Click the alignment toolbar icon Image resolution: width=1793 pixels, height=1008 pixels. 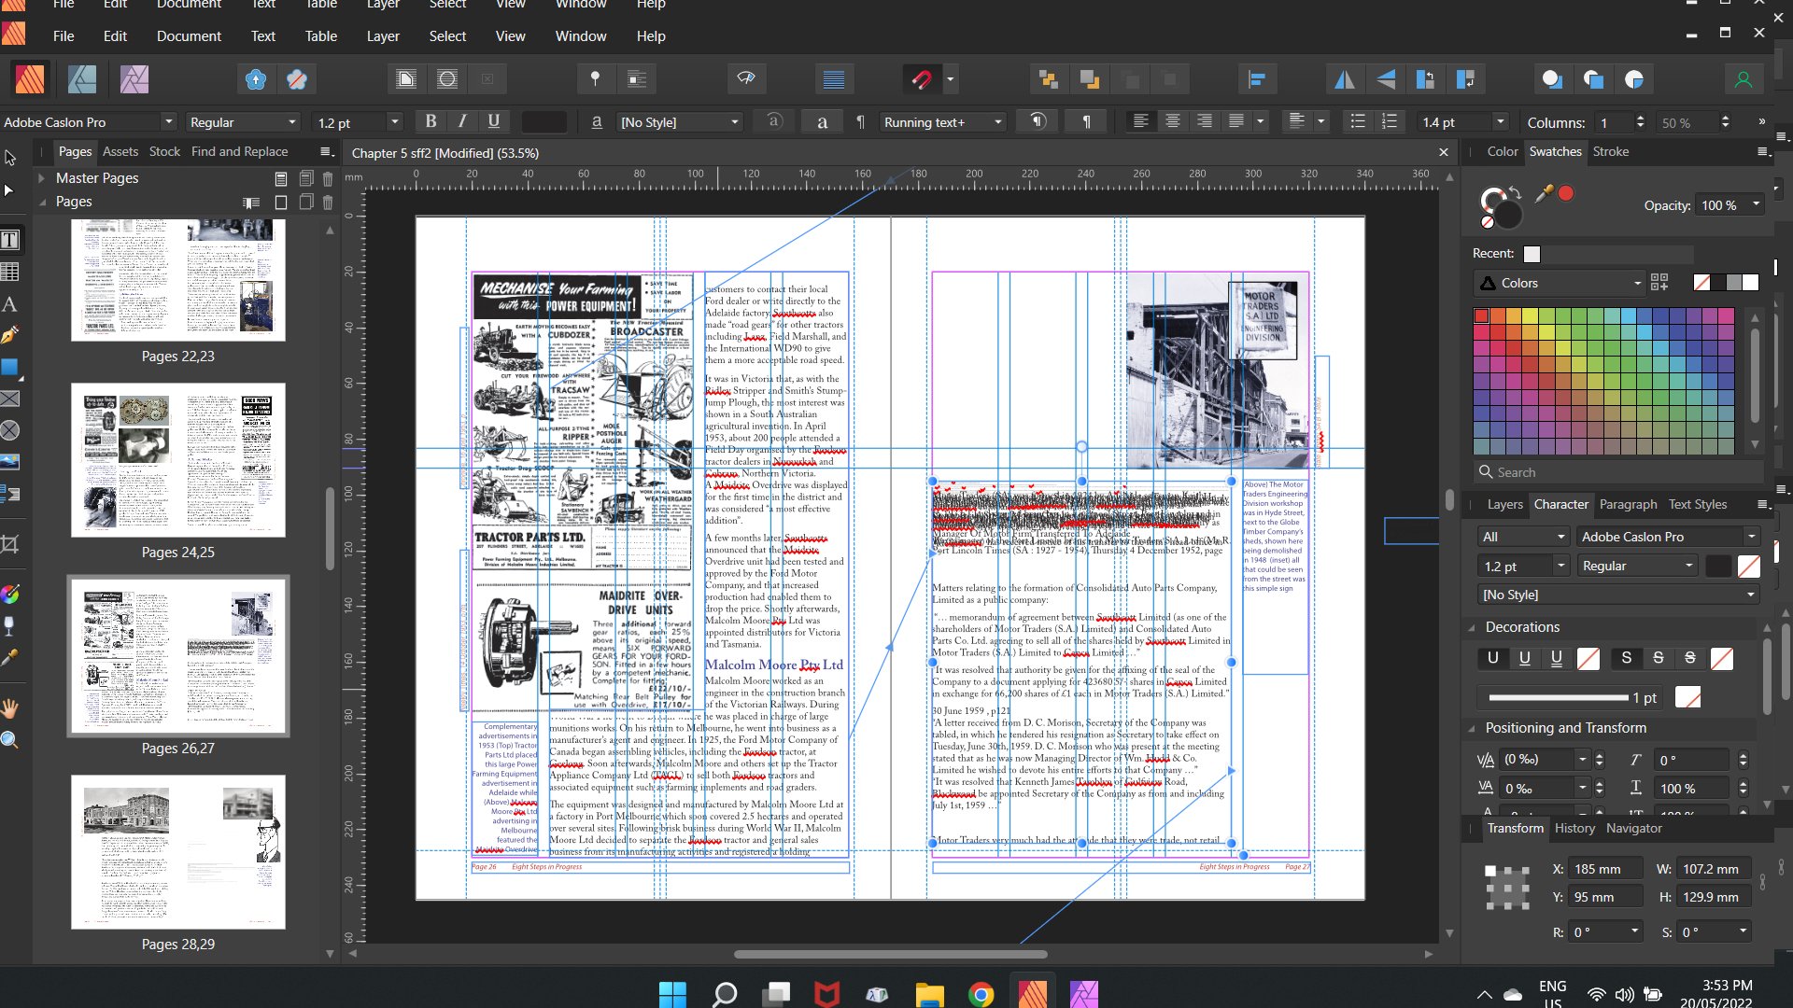pyautogui.click(x=1256, y=79)
